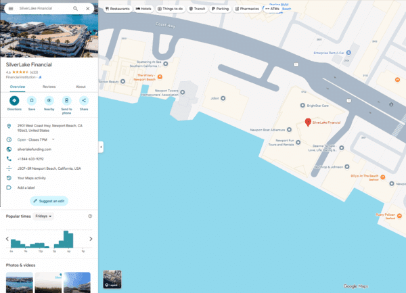Open the silverlakefunding.com website link
Screen dimensions: 406x293
click(x=35, y=149)
